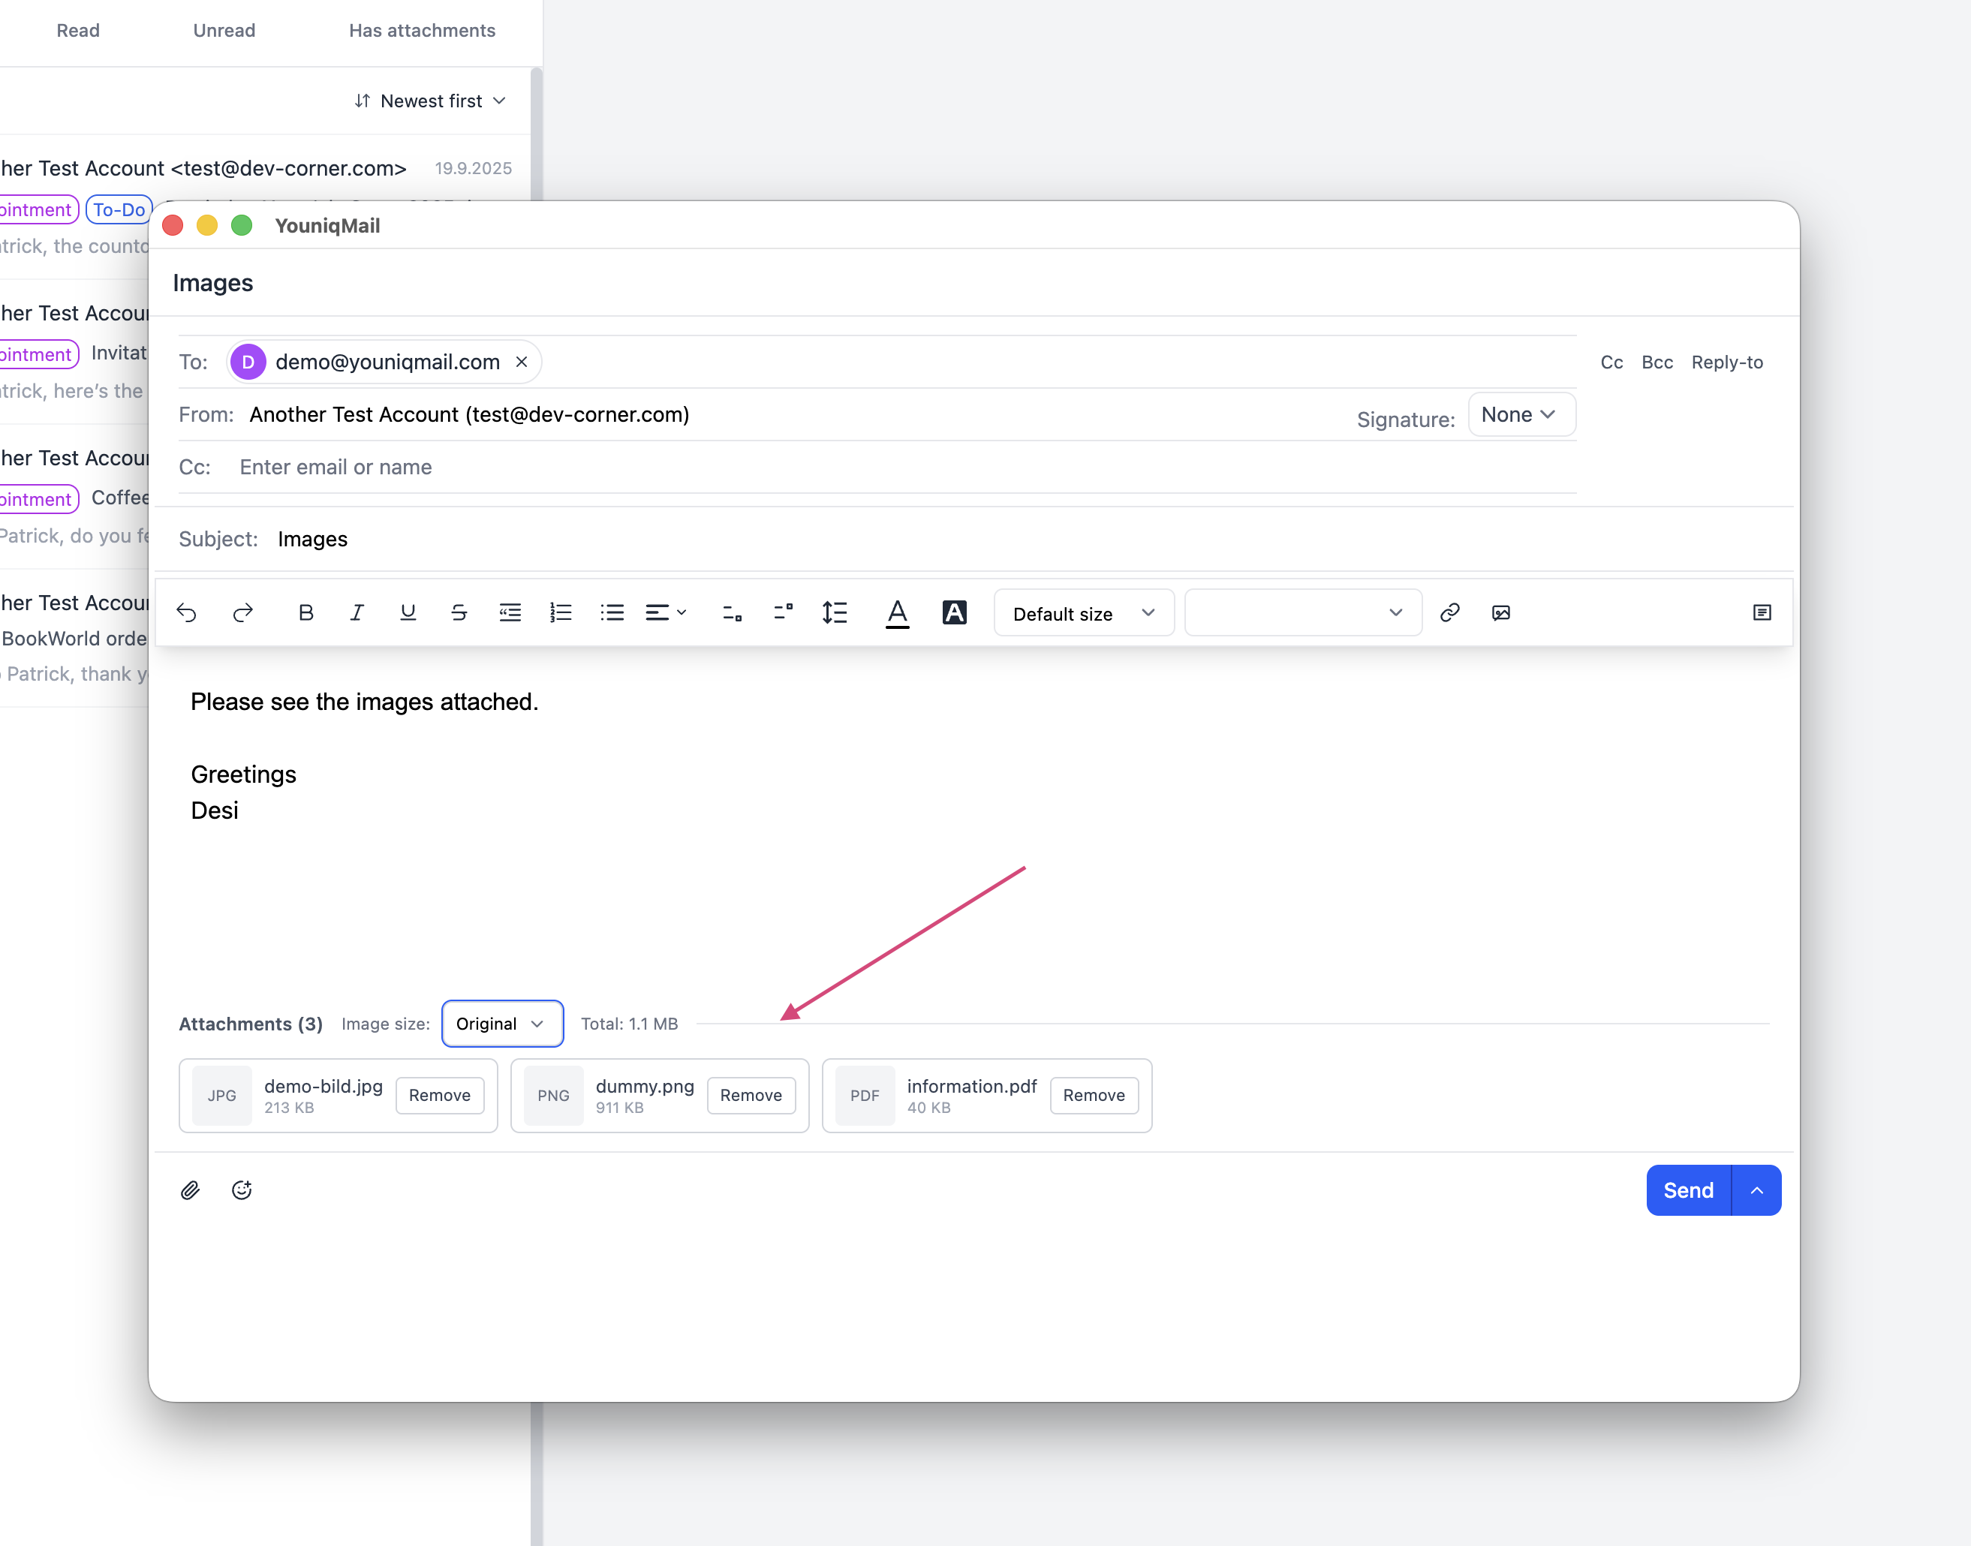Click the Bcc link

pos(1657,362)
